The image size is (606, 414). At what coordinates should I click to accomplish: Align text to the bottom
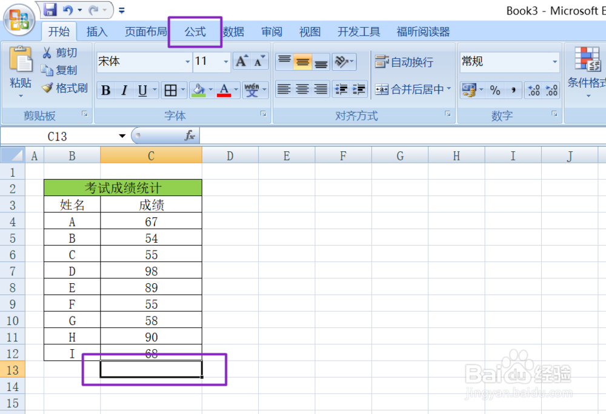[x=321, y=62]
